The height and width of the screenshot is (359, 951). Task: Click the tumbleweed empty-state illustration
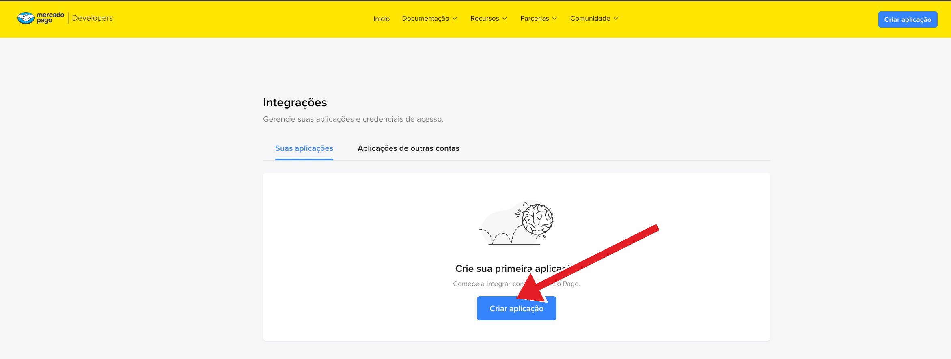click(x=516, y=223)
